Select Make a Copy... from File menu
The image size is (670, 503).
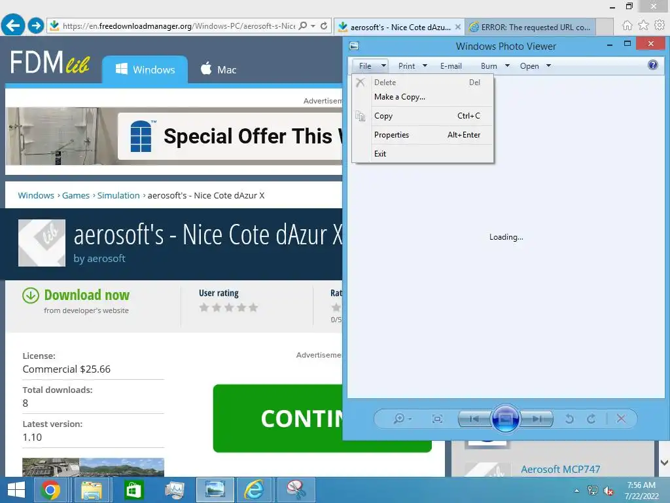click(x=423, y=97)
